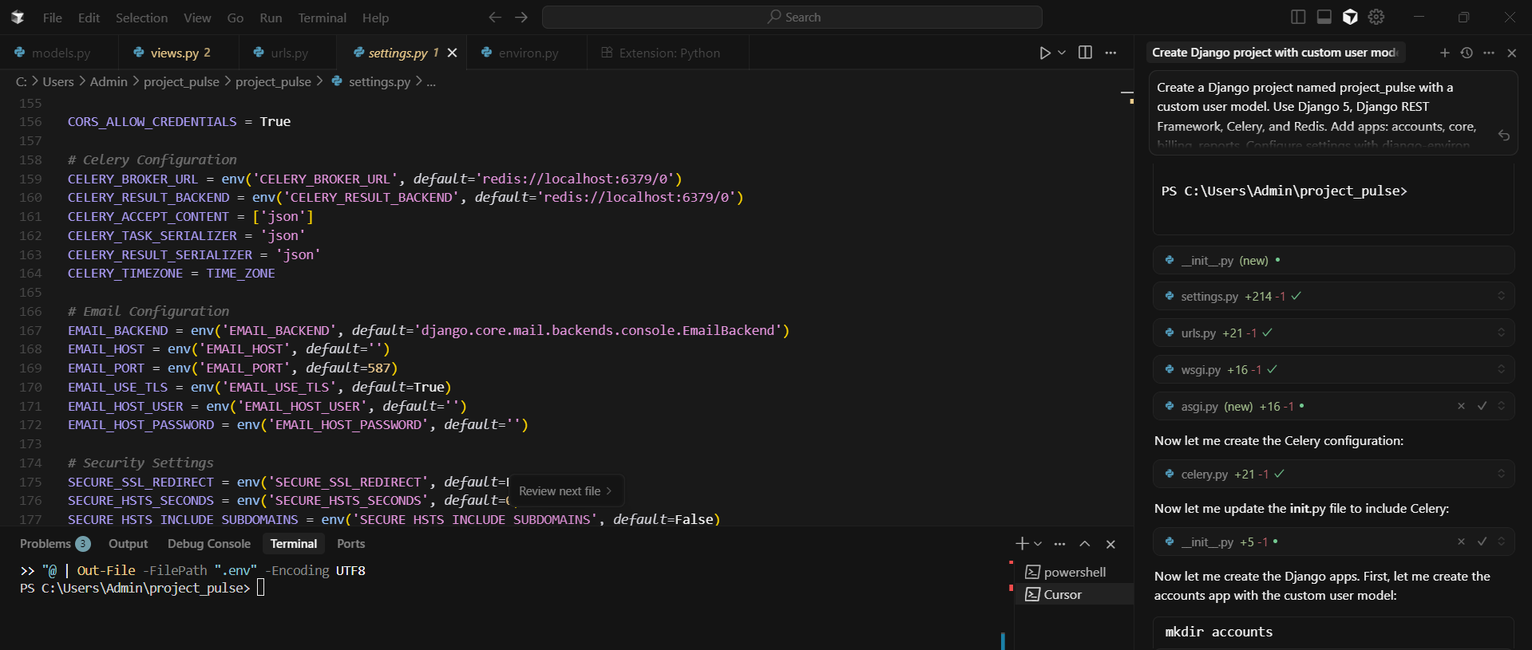Click Review next file button
This screenshot has height=650, width=1532.
565,491
